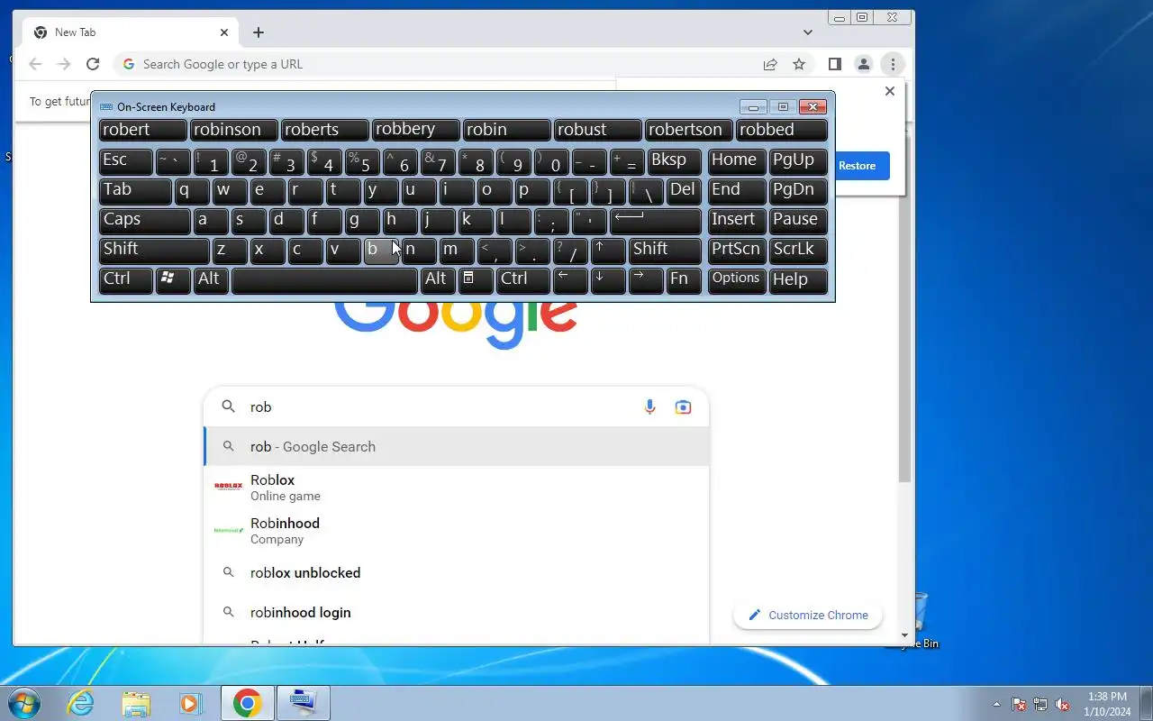Click Chrome's forward arrow

(x=63, y=64)
